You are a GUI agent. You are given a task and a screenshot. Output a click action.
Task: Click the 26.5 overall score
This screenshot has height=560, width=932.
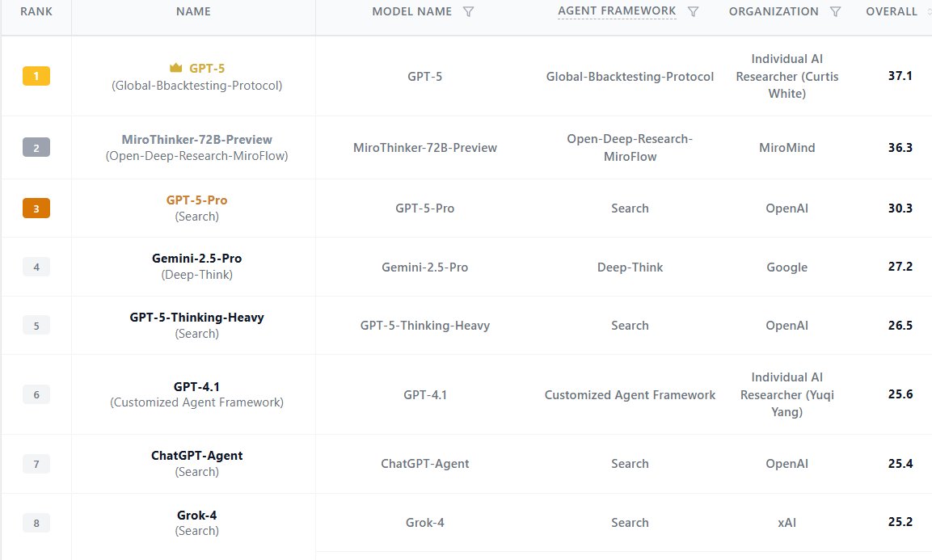pos(900,326)
